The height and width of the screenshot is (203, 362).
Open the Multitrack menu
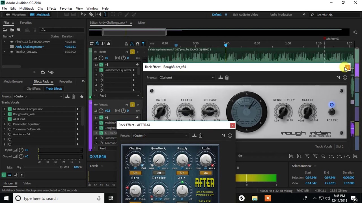pos(27,8)
